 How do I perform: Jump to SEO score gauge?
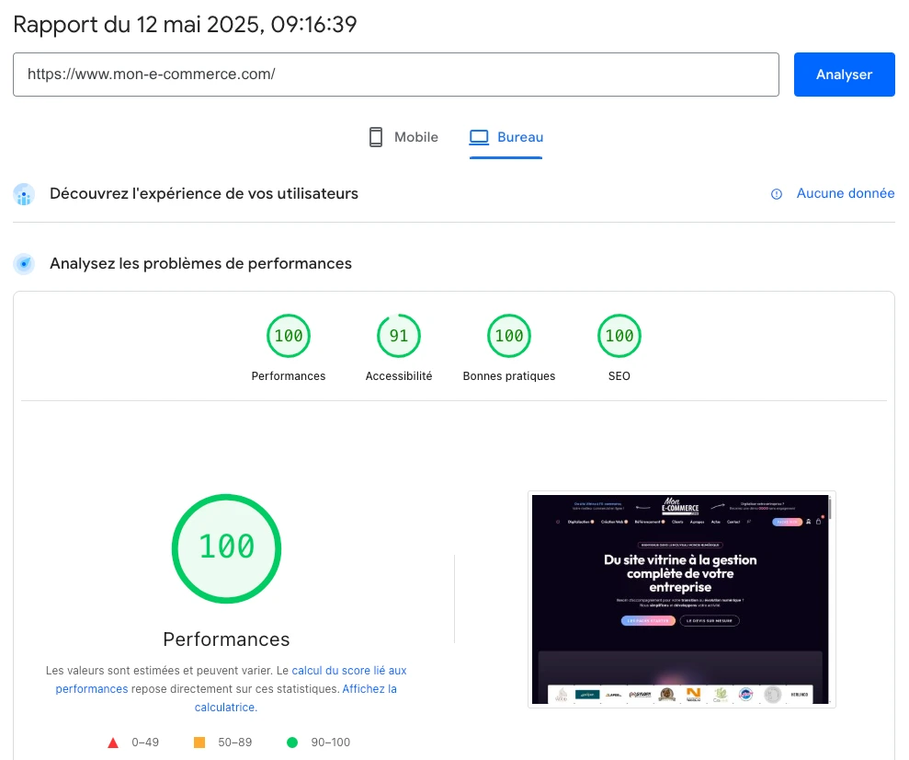coord(619,335)
